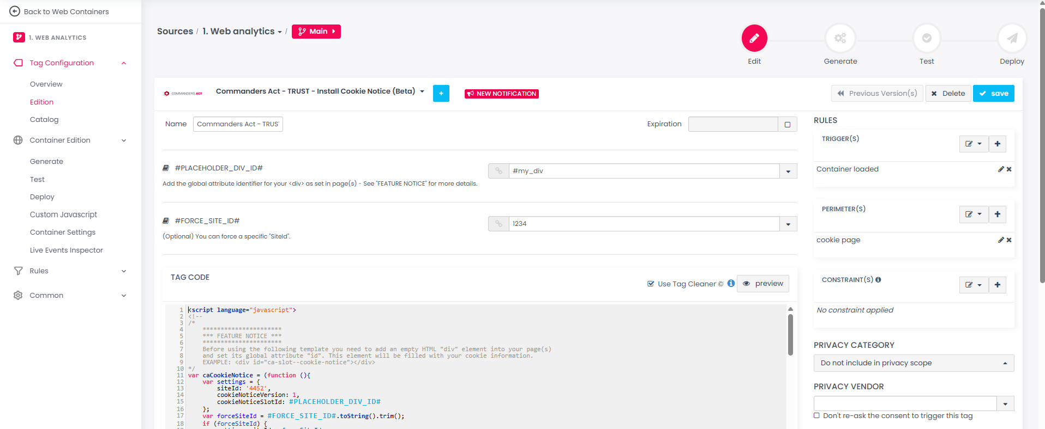This screenshot has width=1045, height=429.
Task: Edit the Container loaded trigger pencil
Action: (1001, 169)
